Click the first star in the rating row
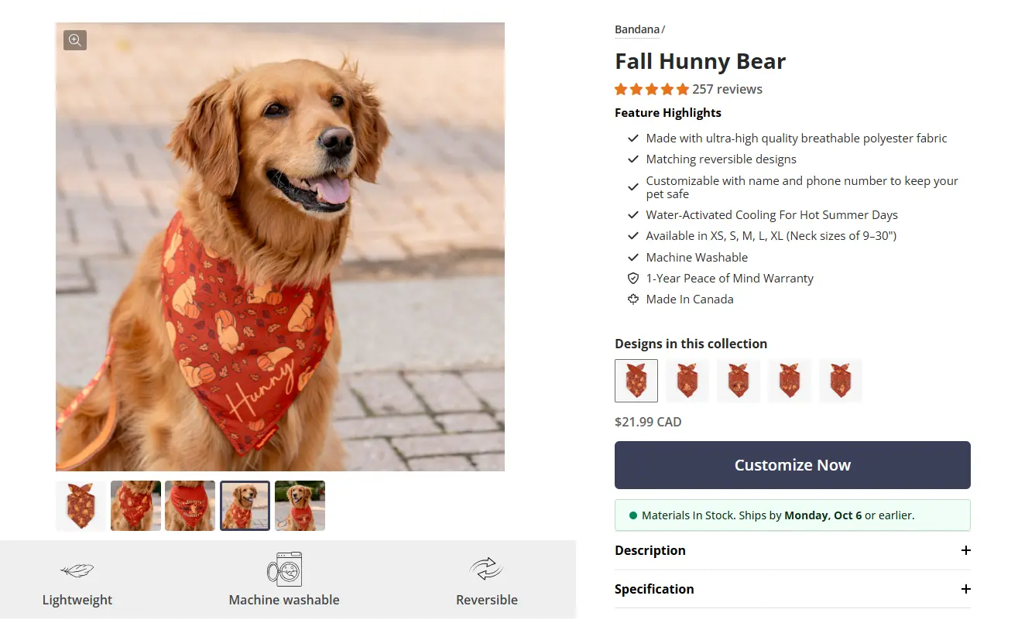This screenshot has height=623, width=1018. pyautogui.click(x=620, y=89)
